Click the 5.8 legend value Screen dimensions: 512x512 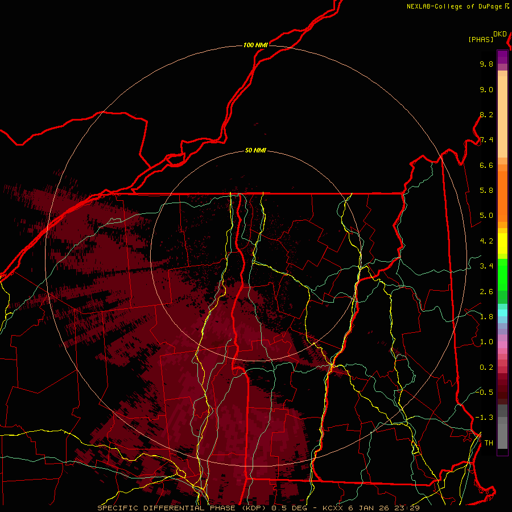pos(486,191)
